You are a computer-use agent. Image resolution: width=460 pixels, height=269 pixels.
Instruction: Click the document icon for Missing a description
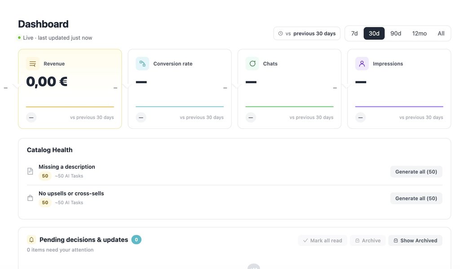[30, 171]
